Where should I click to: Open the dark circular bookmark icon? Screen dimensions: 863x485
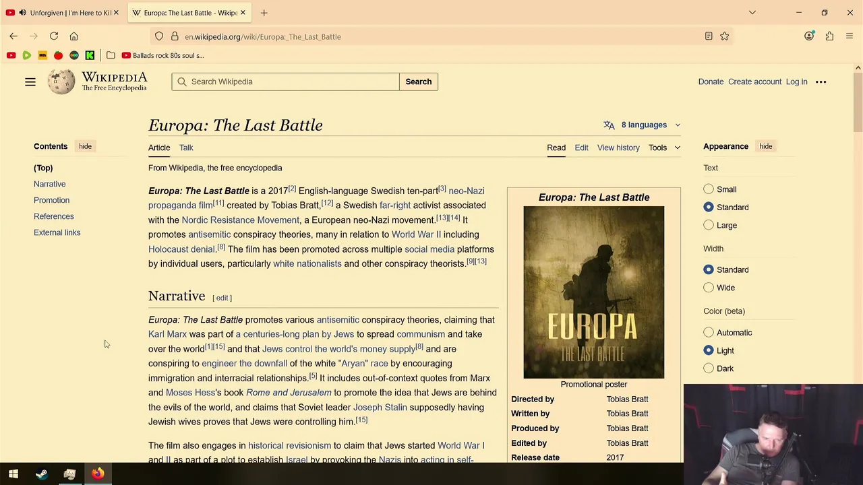(74, 55)
